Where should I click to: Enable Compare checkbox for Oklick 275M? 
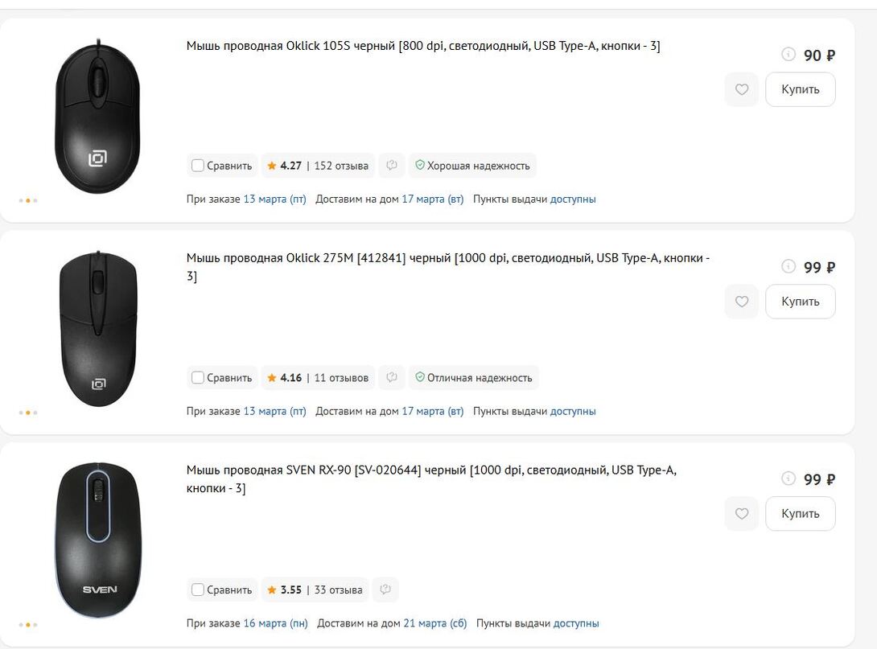pyautogui.click(x=198, y=378)
